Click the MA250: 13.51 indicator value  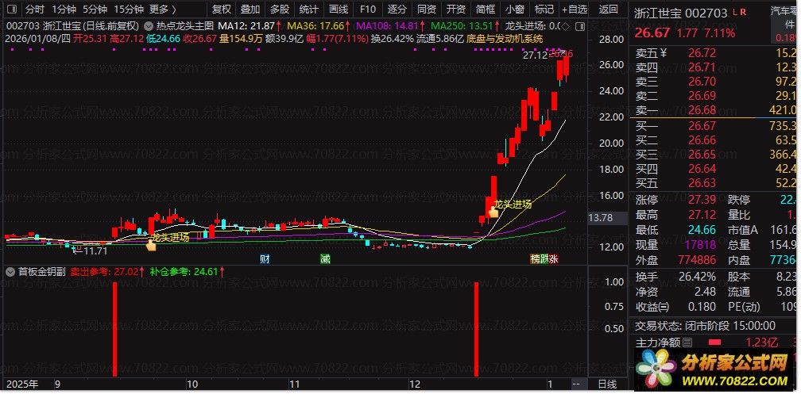(466, 25)
